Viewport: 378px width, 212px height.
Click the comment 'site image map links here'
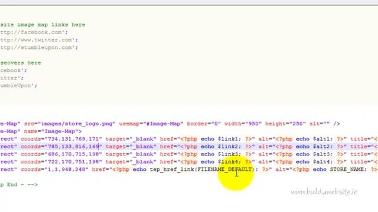(x=43, y=25)
